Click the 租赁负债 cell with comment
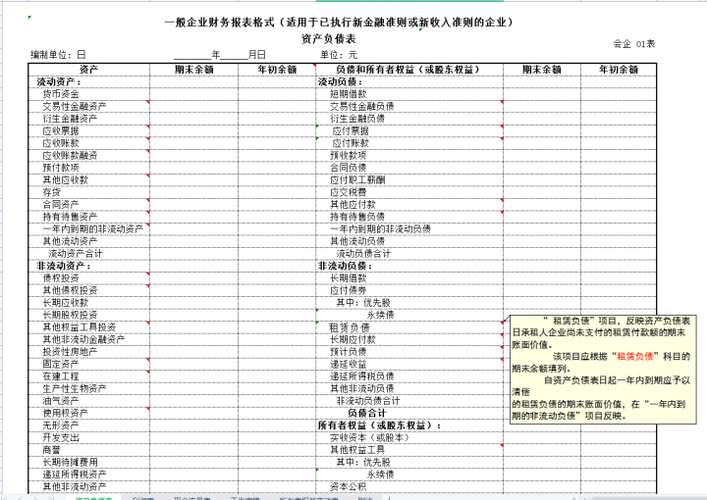Viewport: 707px width, 500px height. coord(409,327)
